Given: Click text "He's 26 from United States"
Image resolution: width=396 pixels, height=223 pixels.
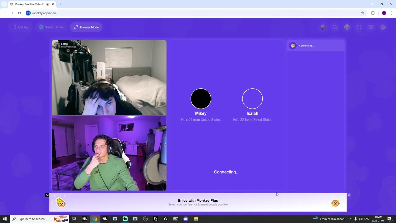Looking at the screenshot, I should pyautogui.click(x=201, y=120).
